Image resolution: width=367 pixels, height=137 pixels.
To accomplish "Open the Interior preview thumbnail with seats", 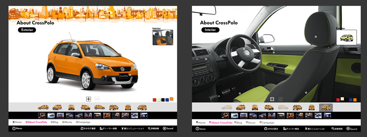I will [x=163, y=37].
